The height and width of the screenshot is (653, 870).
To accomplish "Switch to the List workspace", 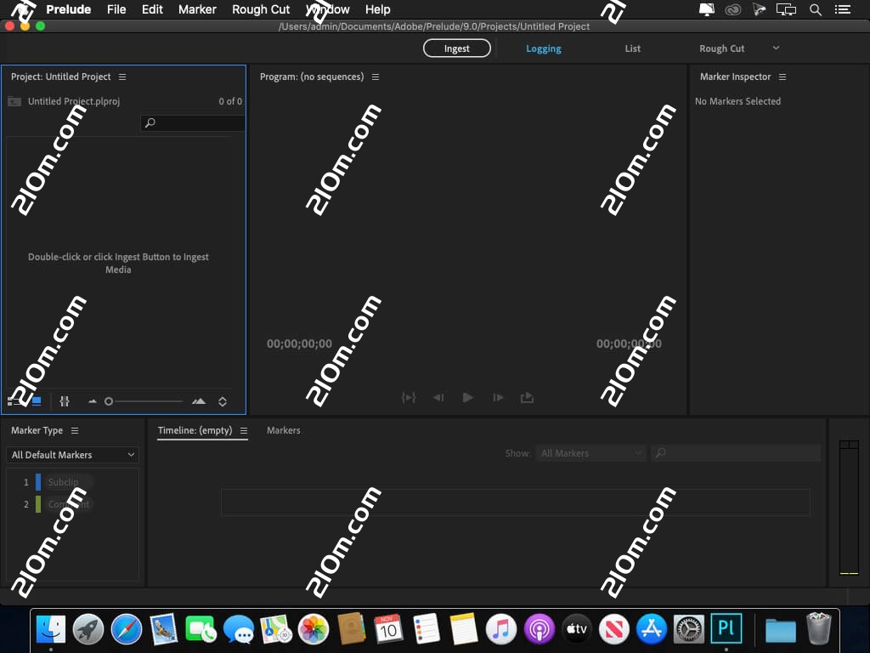I will point(632,48).
